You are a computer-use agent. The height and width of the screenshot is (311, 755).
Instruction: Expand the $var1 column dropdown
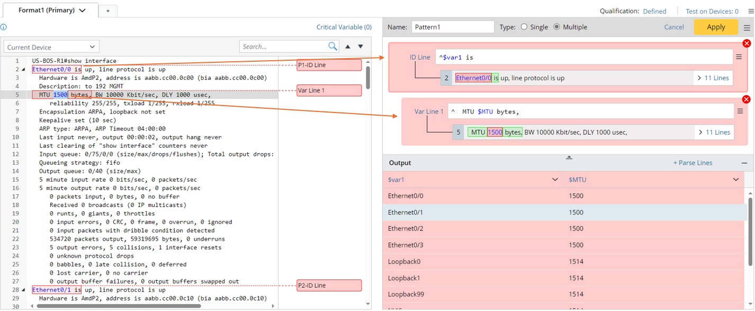[555, 180]
